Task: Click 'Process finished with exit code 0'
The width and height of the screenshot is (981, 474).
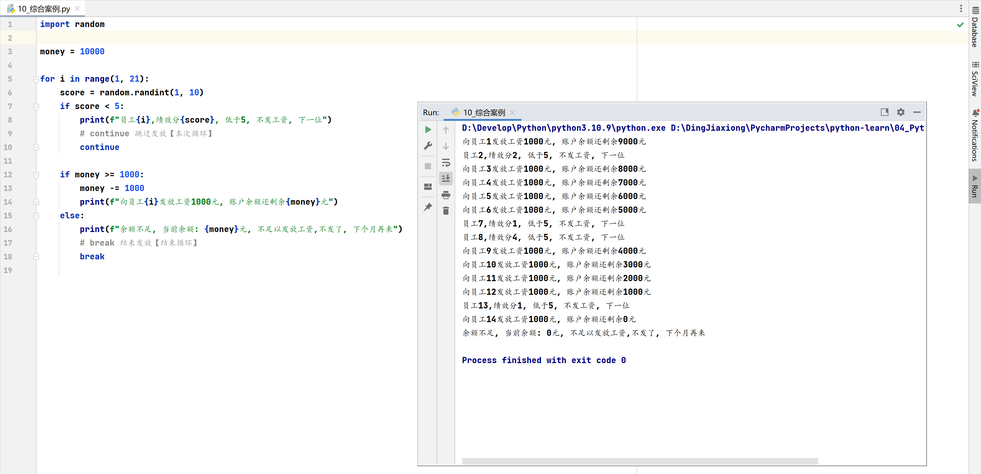Action: (x=544, y=360)
